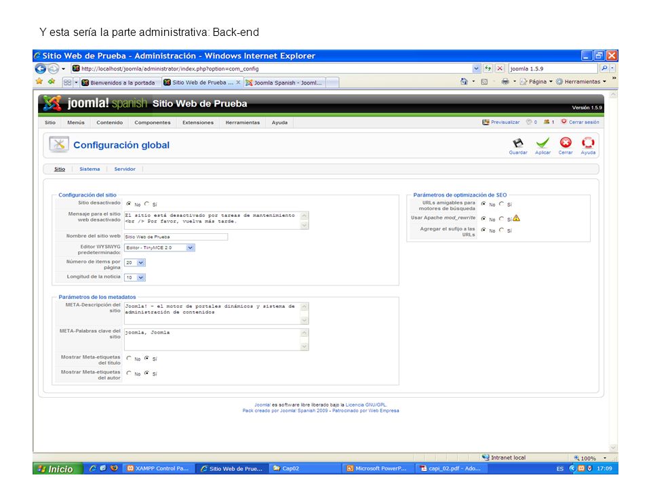The height and width of the screenshot is (488, 651).
Task: Open the Sitio menu
Action: [50, 123]
